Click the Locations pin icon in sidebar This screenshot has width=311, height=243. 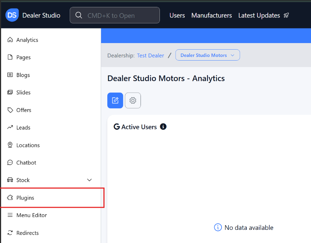coord(10,145)
